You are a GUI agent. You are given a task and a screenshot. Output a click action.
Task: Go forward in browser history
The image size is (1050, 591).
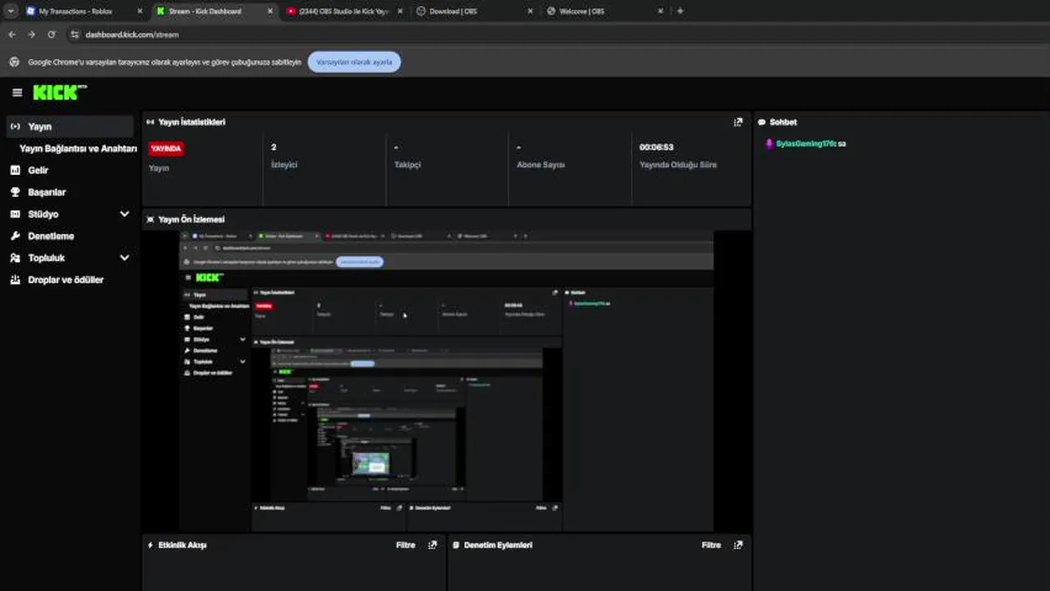pos(31,34)
